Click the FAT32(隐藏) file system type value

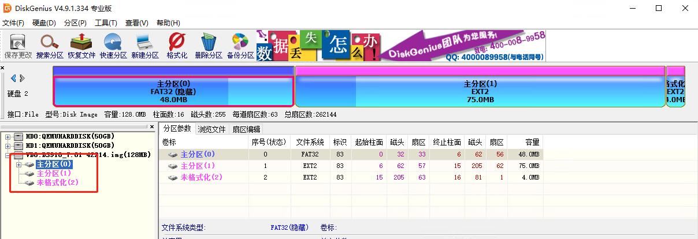point(289,228)
